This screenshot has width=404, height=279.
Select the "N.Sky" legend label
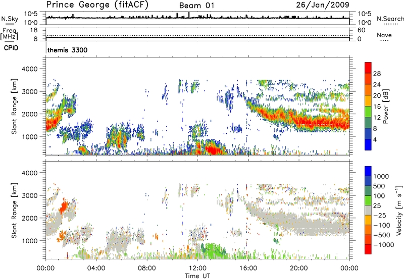click(x=10, y=19)
